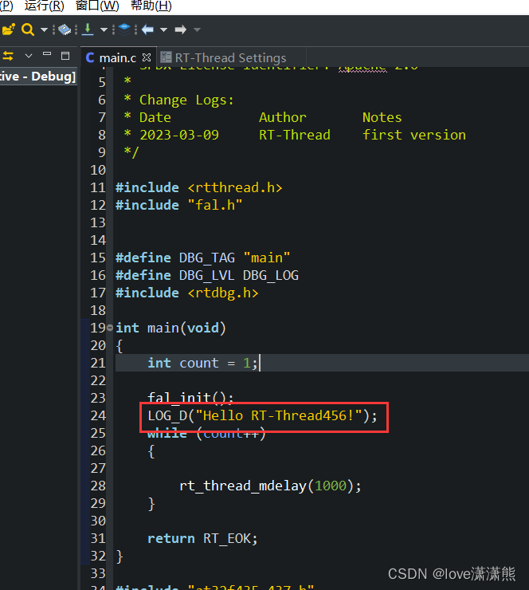Image resolution: width=529 pixels, height=590 pixels.
Task: Click the blue stacked layers SDK icon
Action: point(124,29)
